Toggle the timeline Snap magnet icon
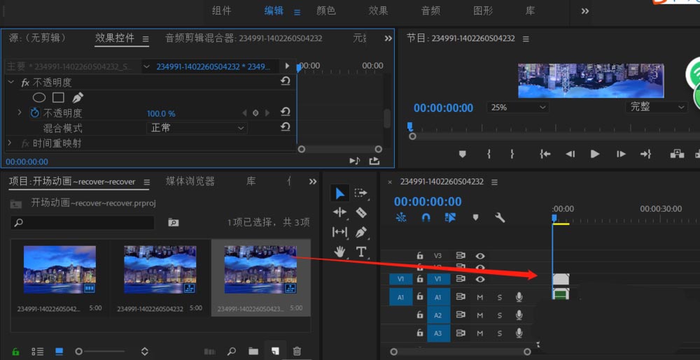 (x=426, y=217)
